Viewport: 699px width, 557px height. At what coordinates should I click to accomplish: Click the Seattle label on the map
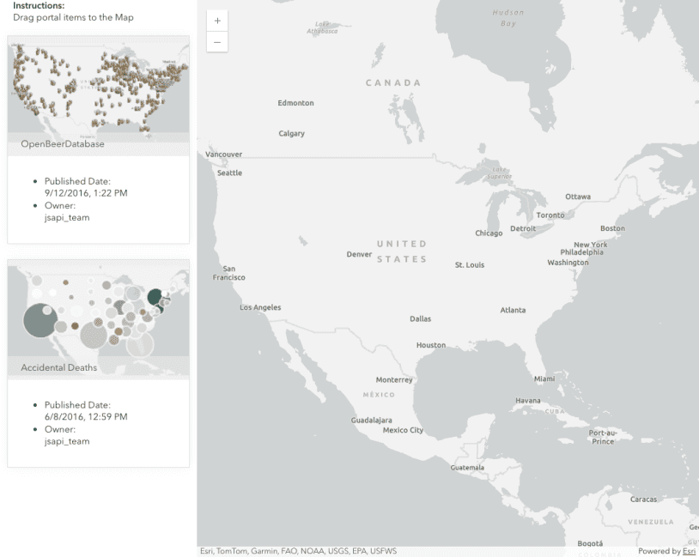(x=229, y=173)
